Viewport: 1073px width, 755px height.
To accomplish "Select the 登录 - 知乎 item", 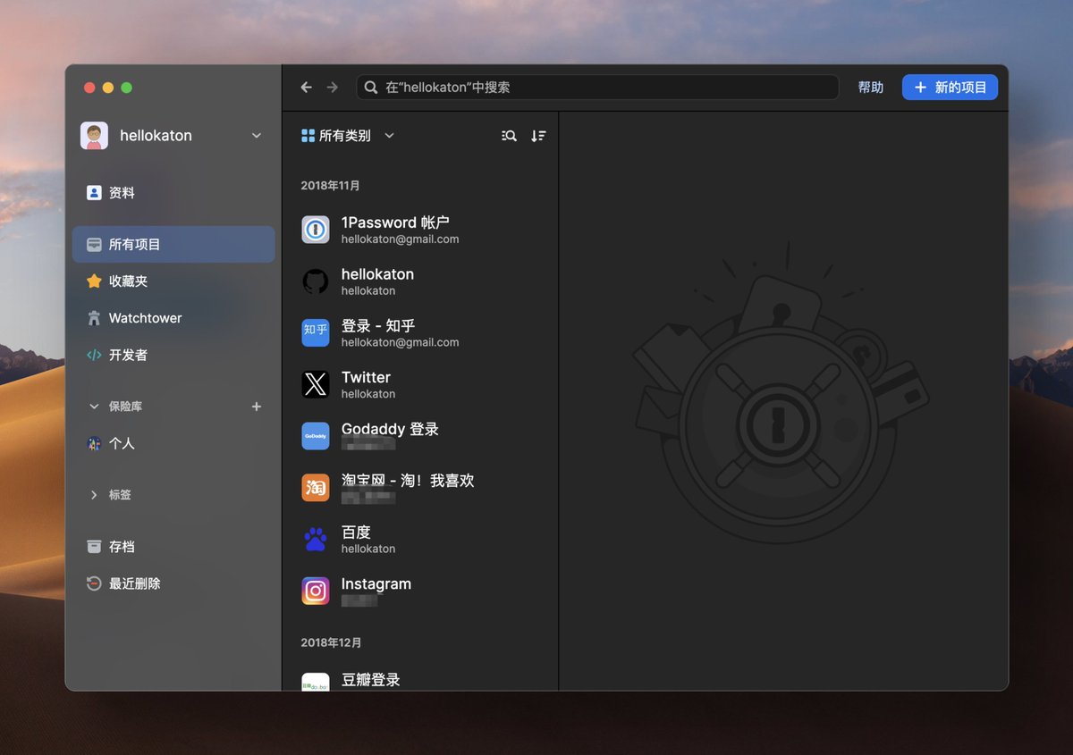I will point(420,332).
